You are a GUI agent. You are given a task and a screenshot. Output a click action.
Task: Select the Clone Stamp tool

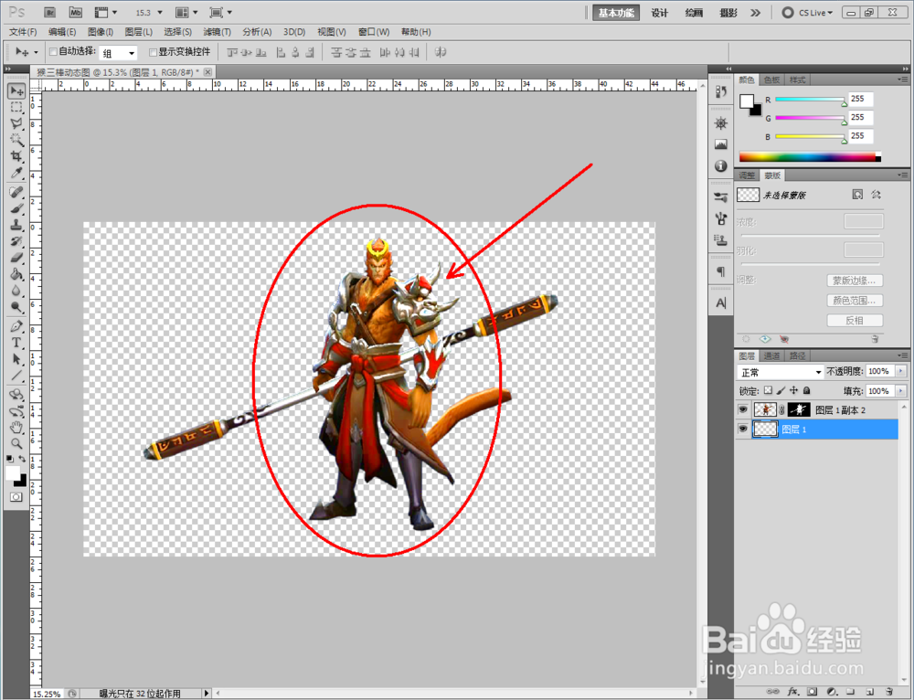[x=16, y=225]
